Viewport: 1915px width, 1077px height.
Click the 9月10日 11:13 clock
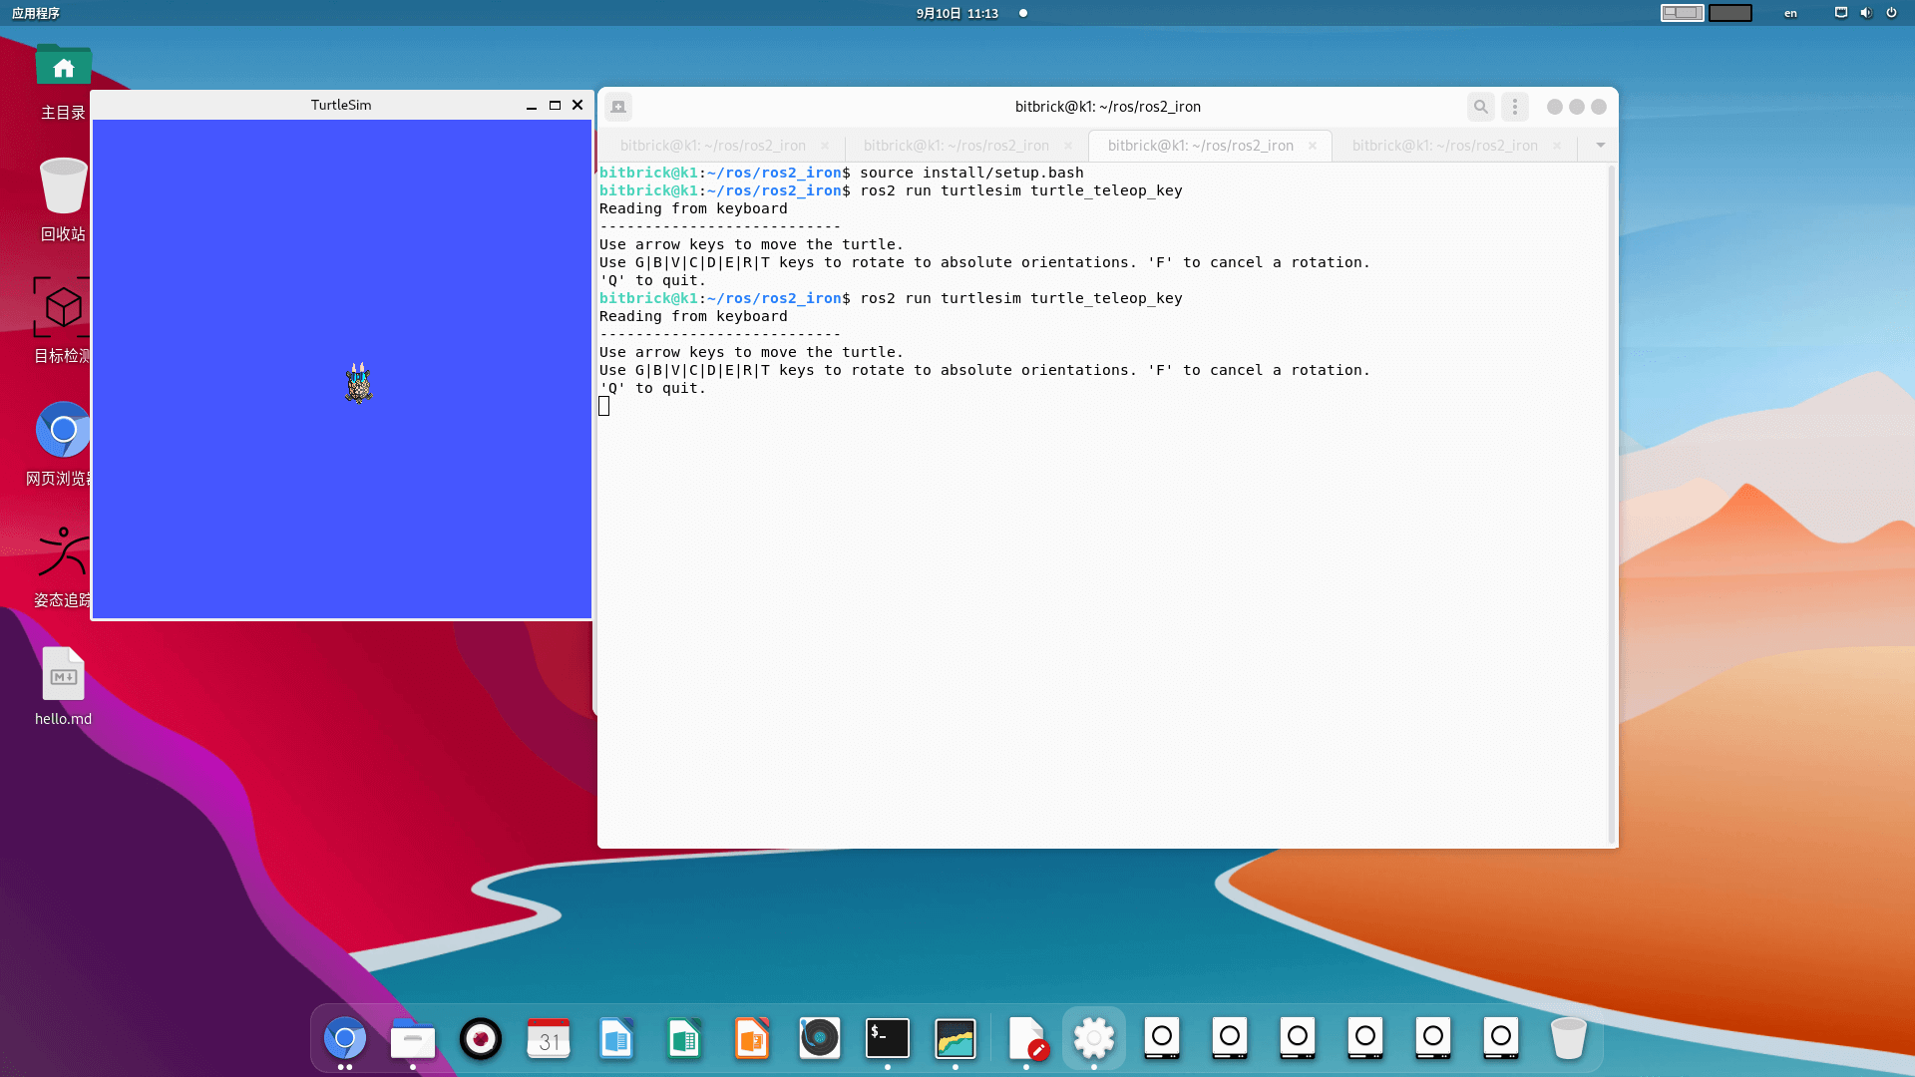pyautogui.click(x=957, y=13)
